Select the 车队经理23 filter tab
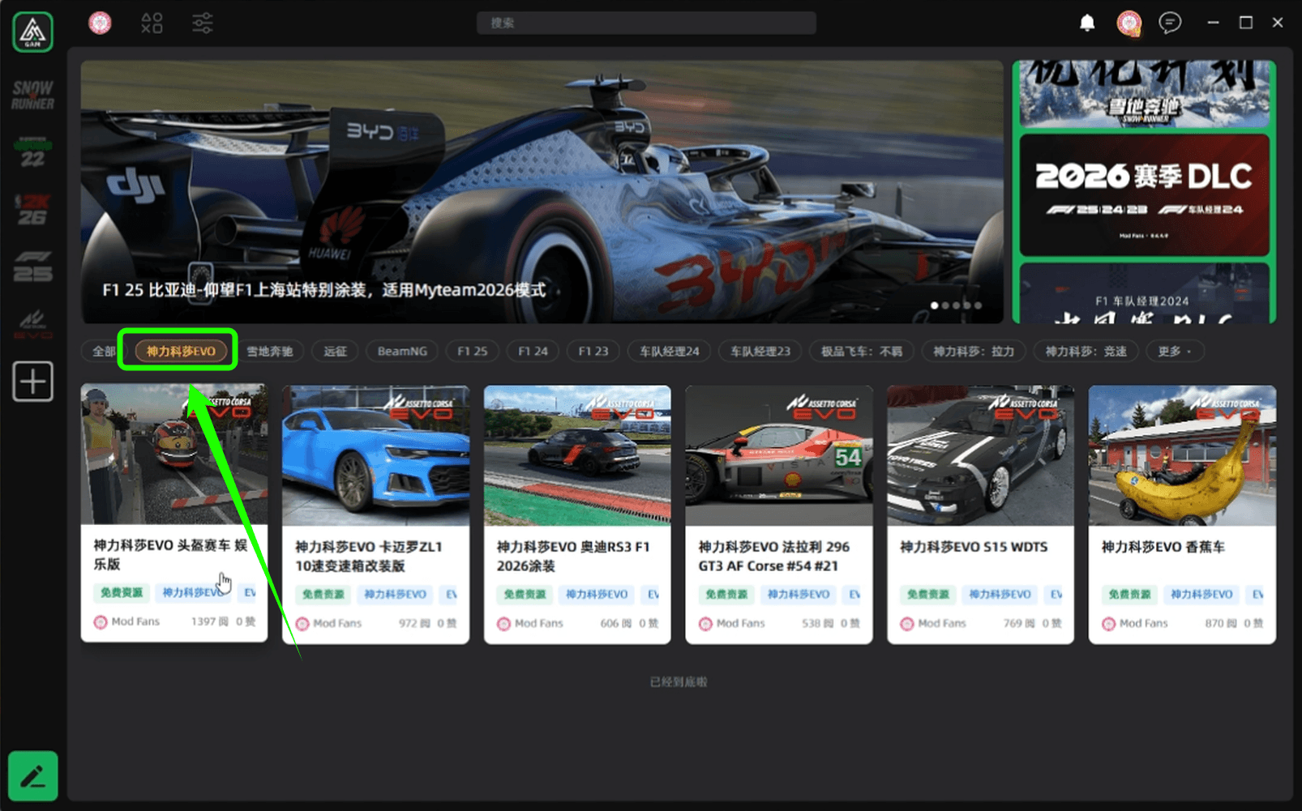Viewport: 1302px width, 811px height. [760, 351]
